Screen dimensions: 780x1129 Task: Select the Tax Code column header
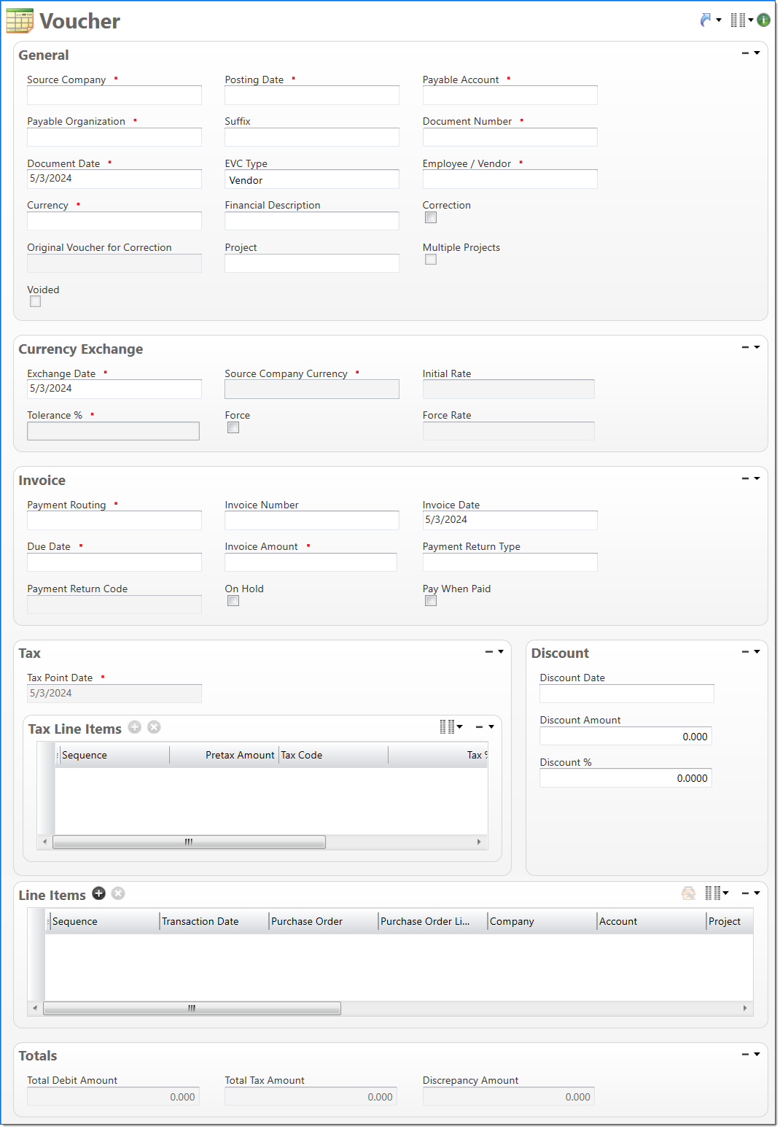tap(332, 755)
